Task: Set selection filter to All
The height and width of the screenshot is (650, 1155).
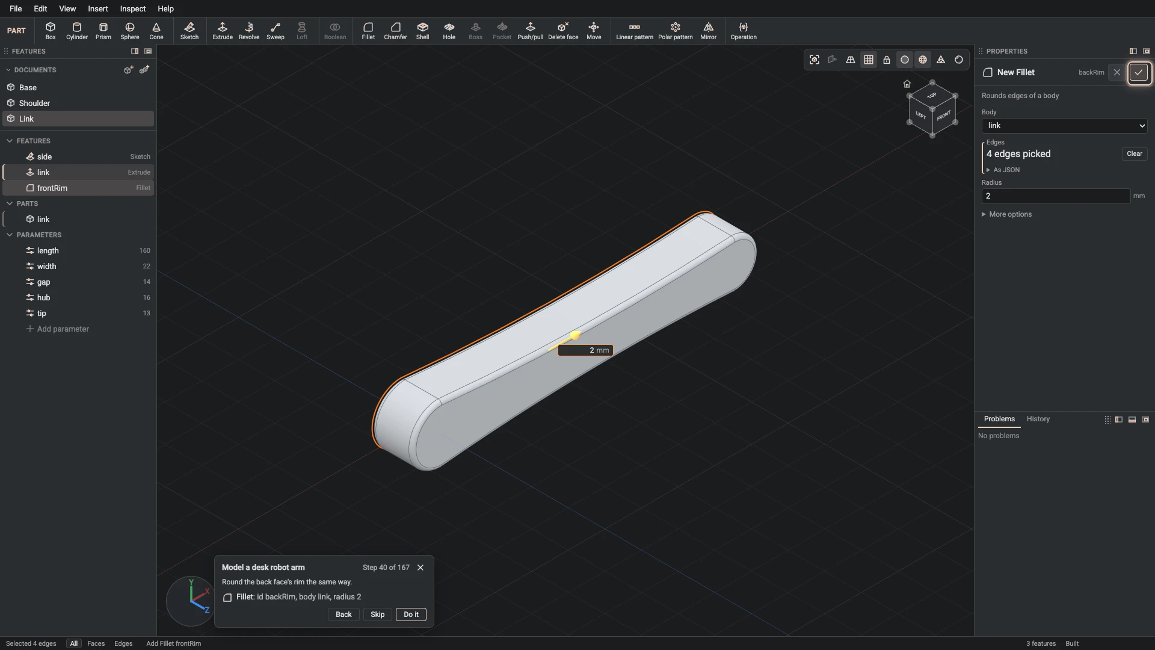Action: 74,643
